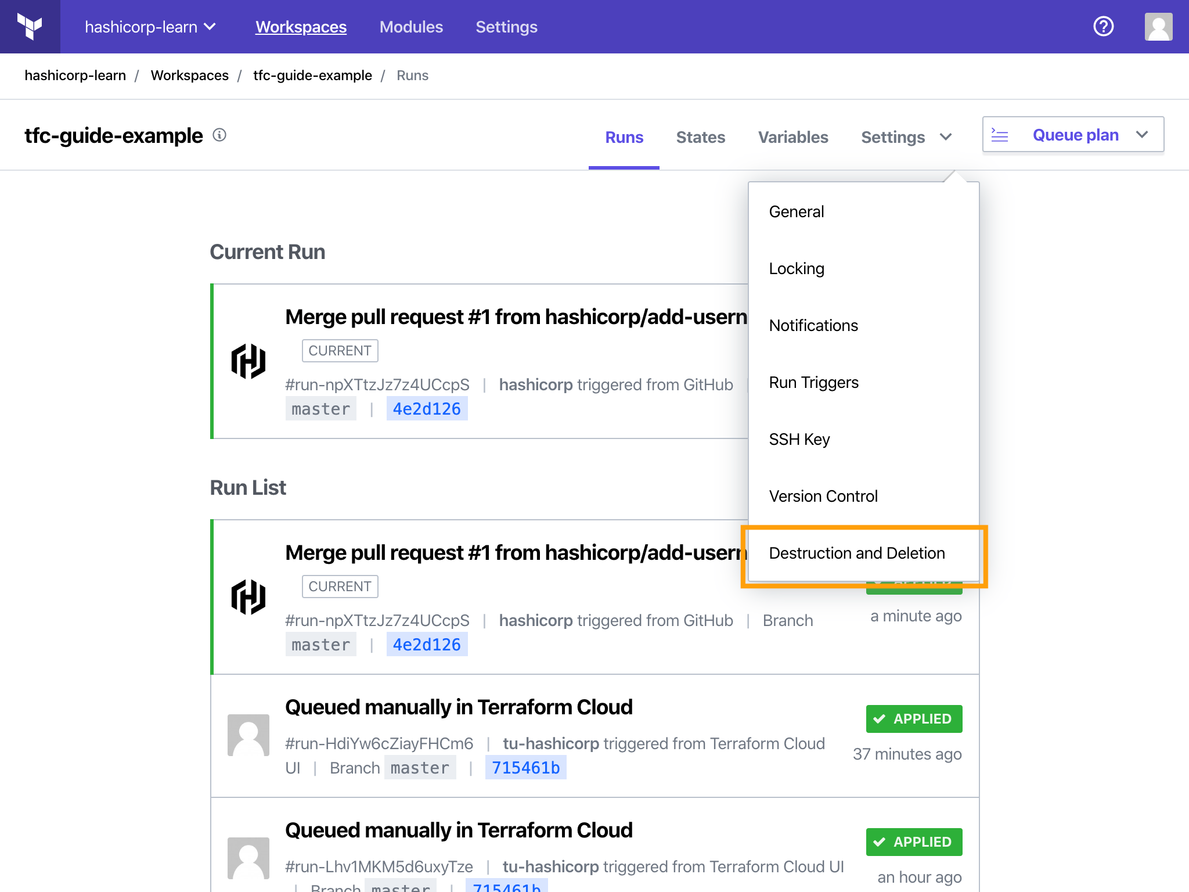Click the Workspaces breadcrumb link
Image resolution: width=1189 pixels, height=892 pixels.
(x=189, y=75)
